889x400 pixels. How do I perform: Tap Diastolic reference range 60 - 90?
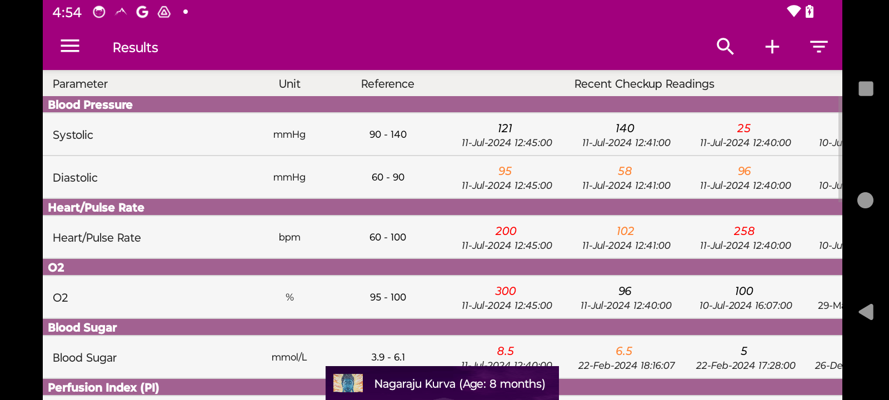(x=388, y=177)
